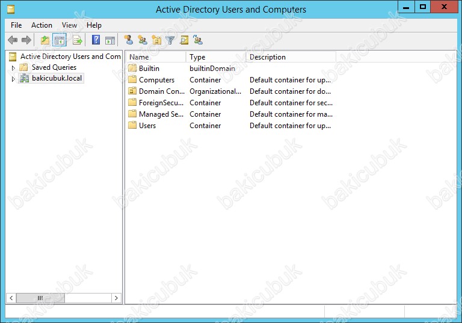The height and width of the screenshot is (323, 462).
Task: Toggle the Show/Hide Console Tree button
Action: [59, 40]
